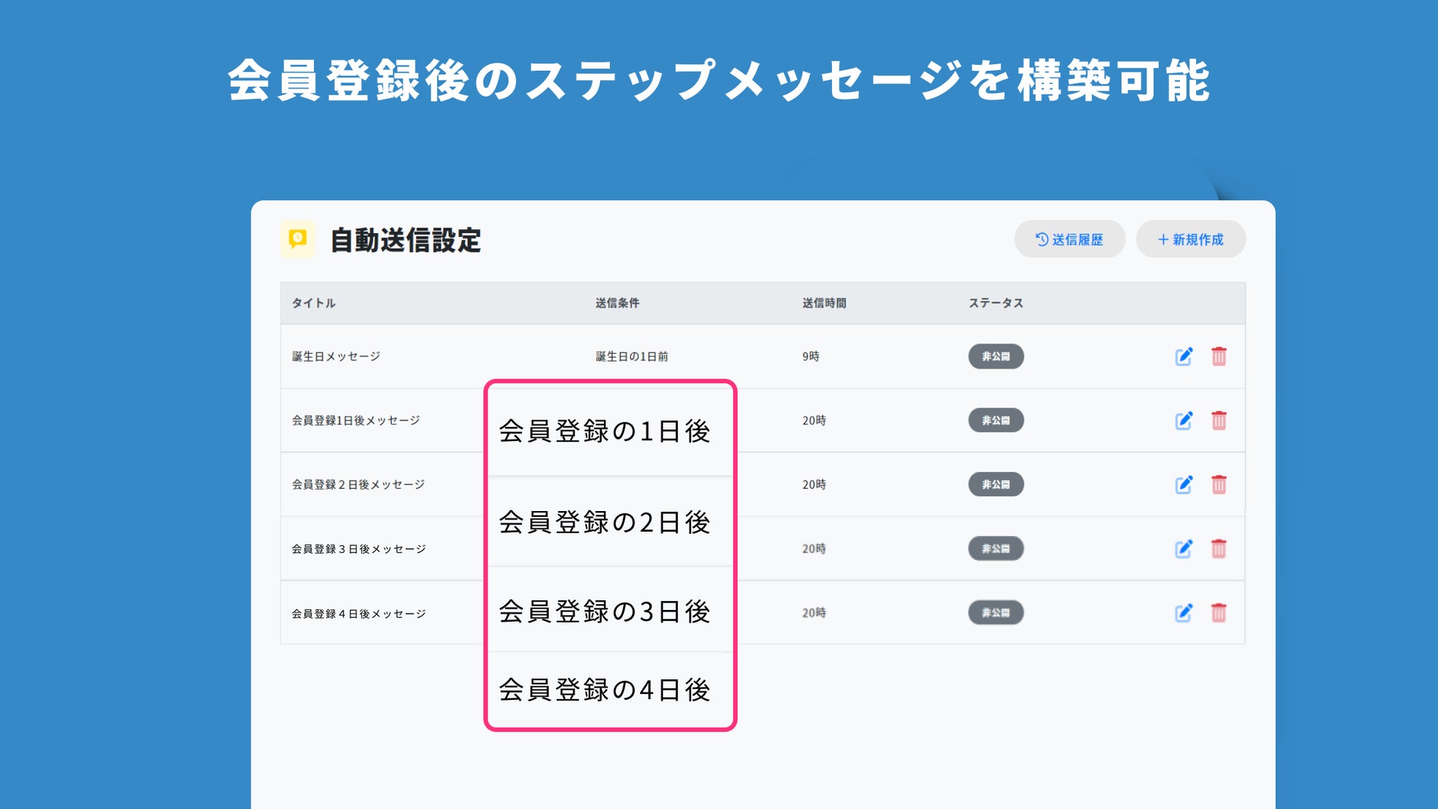
Task: Click the ステータス column header
Action: tap(996, 303)
